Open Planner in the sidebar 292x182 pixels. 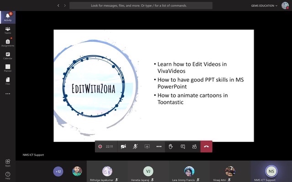tap(8, 68)
